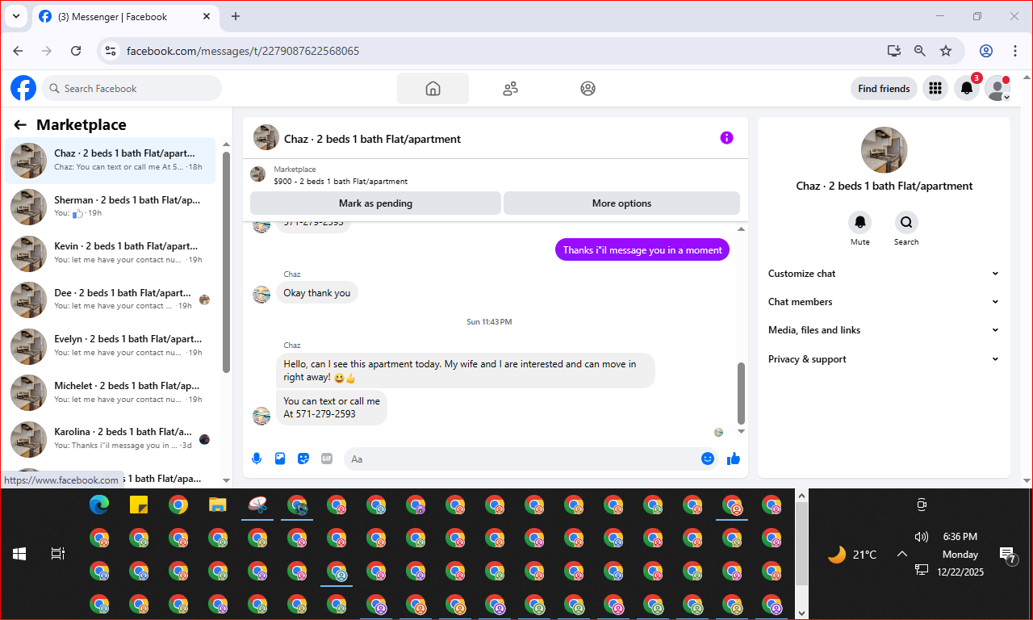Image resolution: width=1033 pixels, height=620 pixels.
Task: Open the Windows notification center
Action: (x=1008, y=554)
